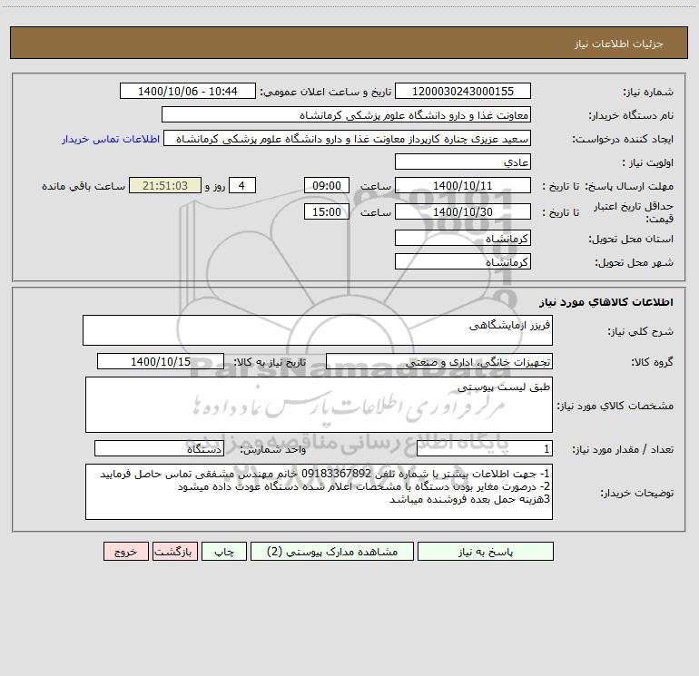
Task: Click the تعداد / مقدار مورد نیاز label
Action: click(623, 450)
